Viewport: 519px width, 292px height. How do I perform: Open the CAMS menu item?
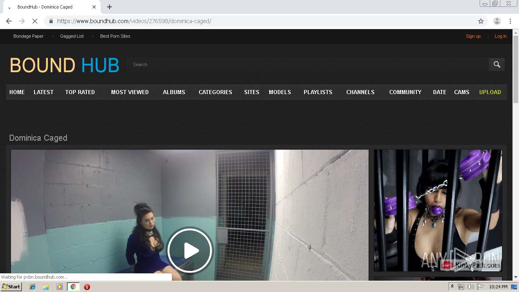tap(461, 92)
